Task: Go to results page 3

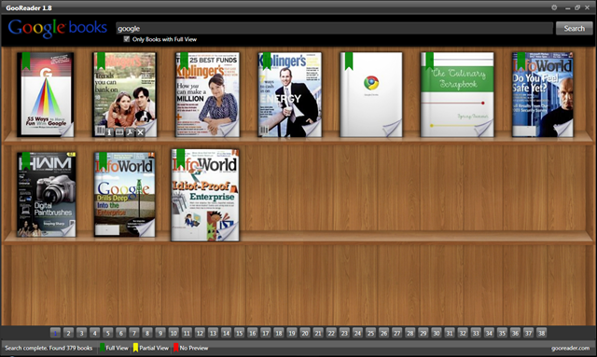Action: click(81, 333)
